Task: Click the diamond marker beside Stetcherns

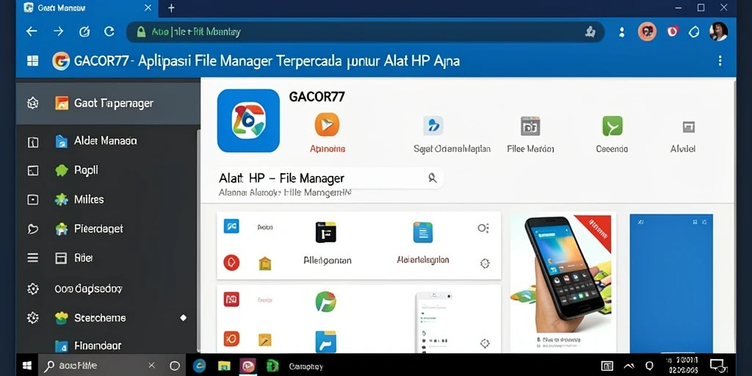Action: 183,317
